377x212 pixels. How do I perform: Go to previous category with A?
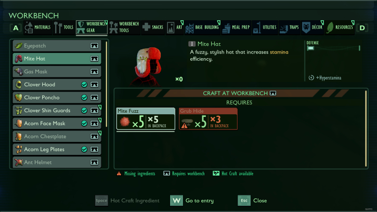tap(16, 28)
